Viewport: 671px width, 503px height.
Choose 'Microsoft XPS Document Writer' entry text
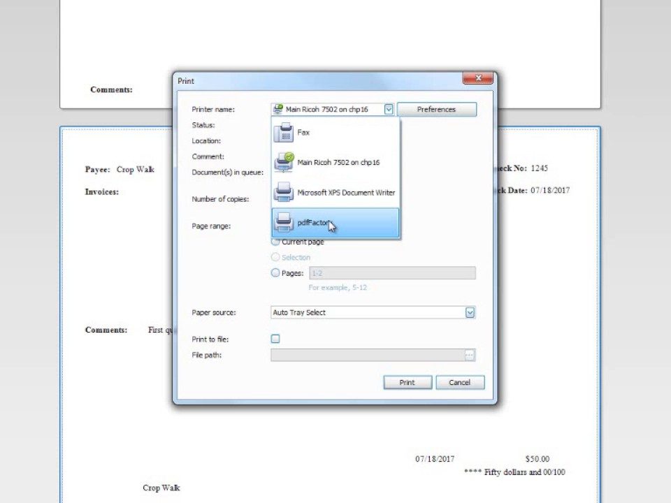click(346, 193)
